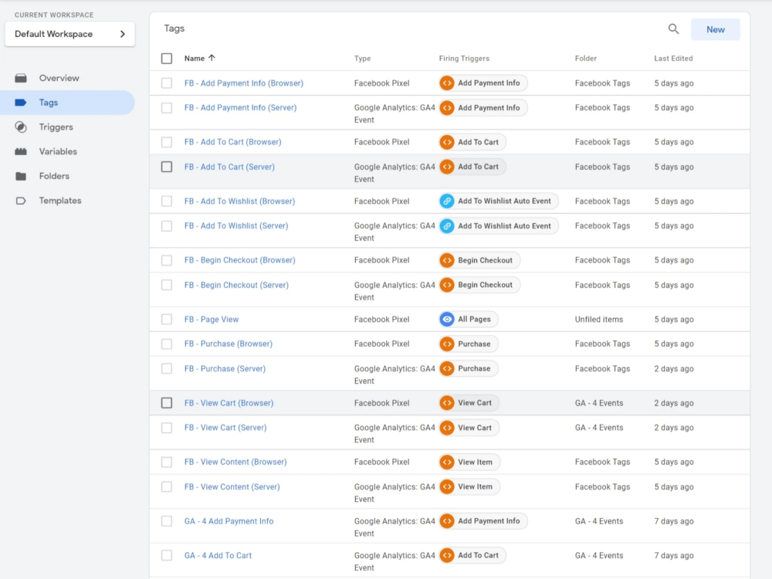Open FB - Purchase (Server) tag
This screenshot has width=772, height=579.
225,369
